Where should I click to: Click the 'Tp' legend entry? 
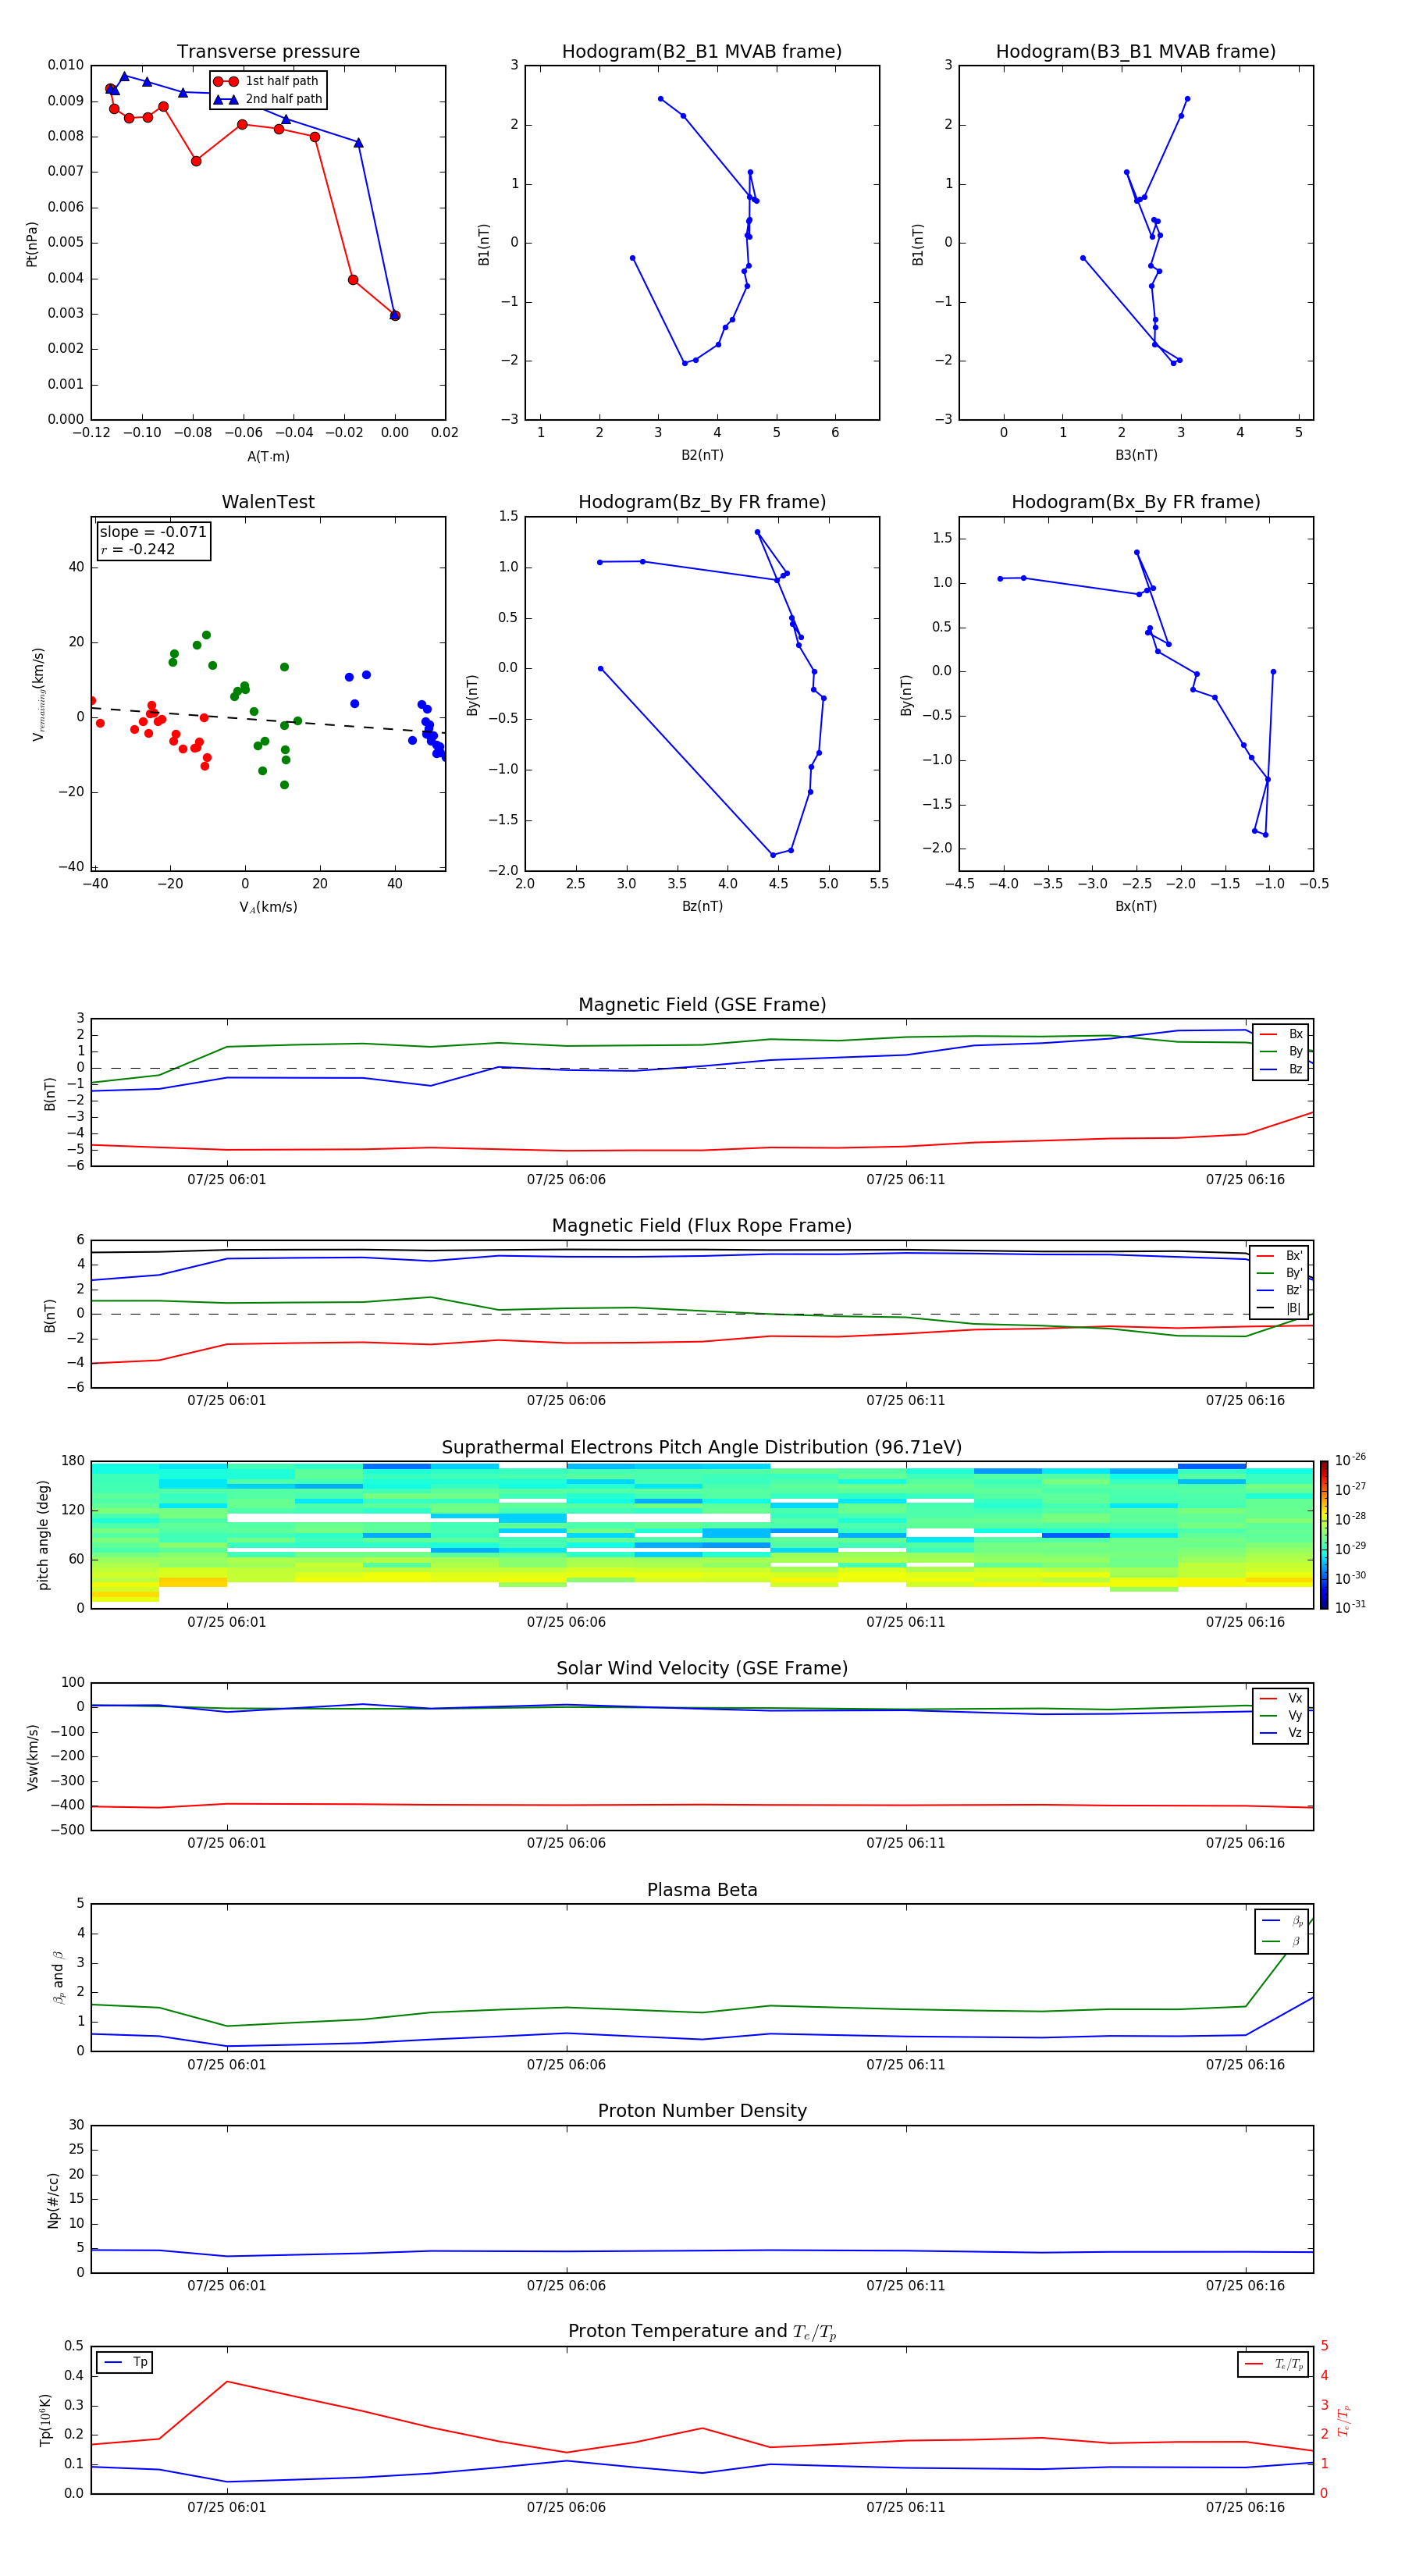[x=125, y=2362]
